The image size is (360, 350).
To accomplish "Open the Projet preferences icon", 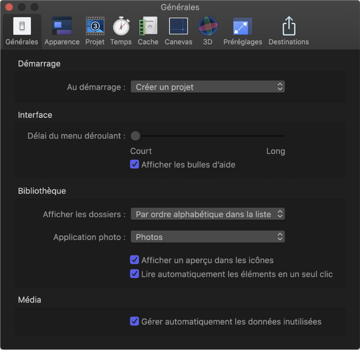I will [95, 26].
